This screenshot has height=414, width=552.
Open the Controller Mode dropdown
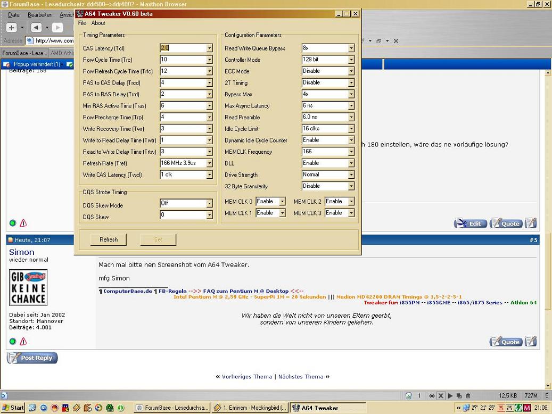[351, 60]
